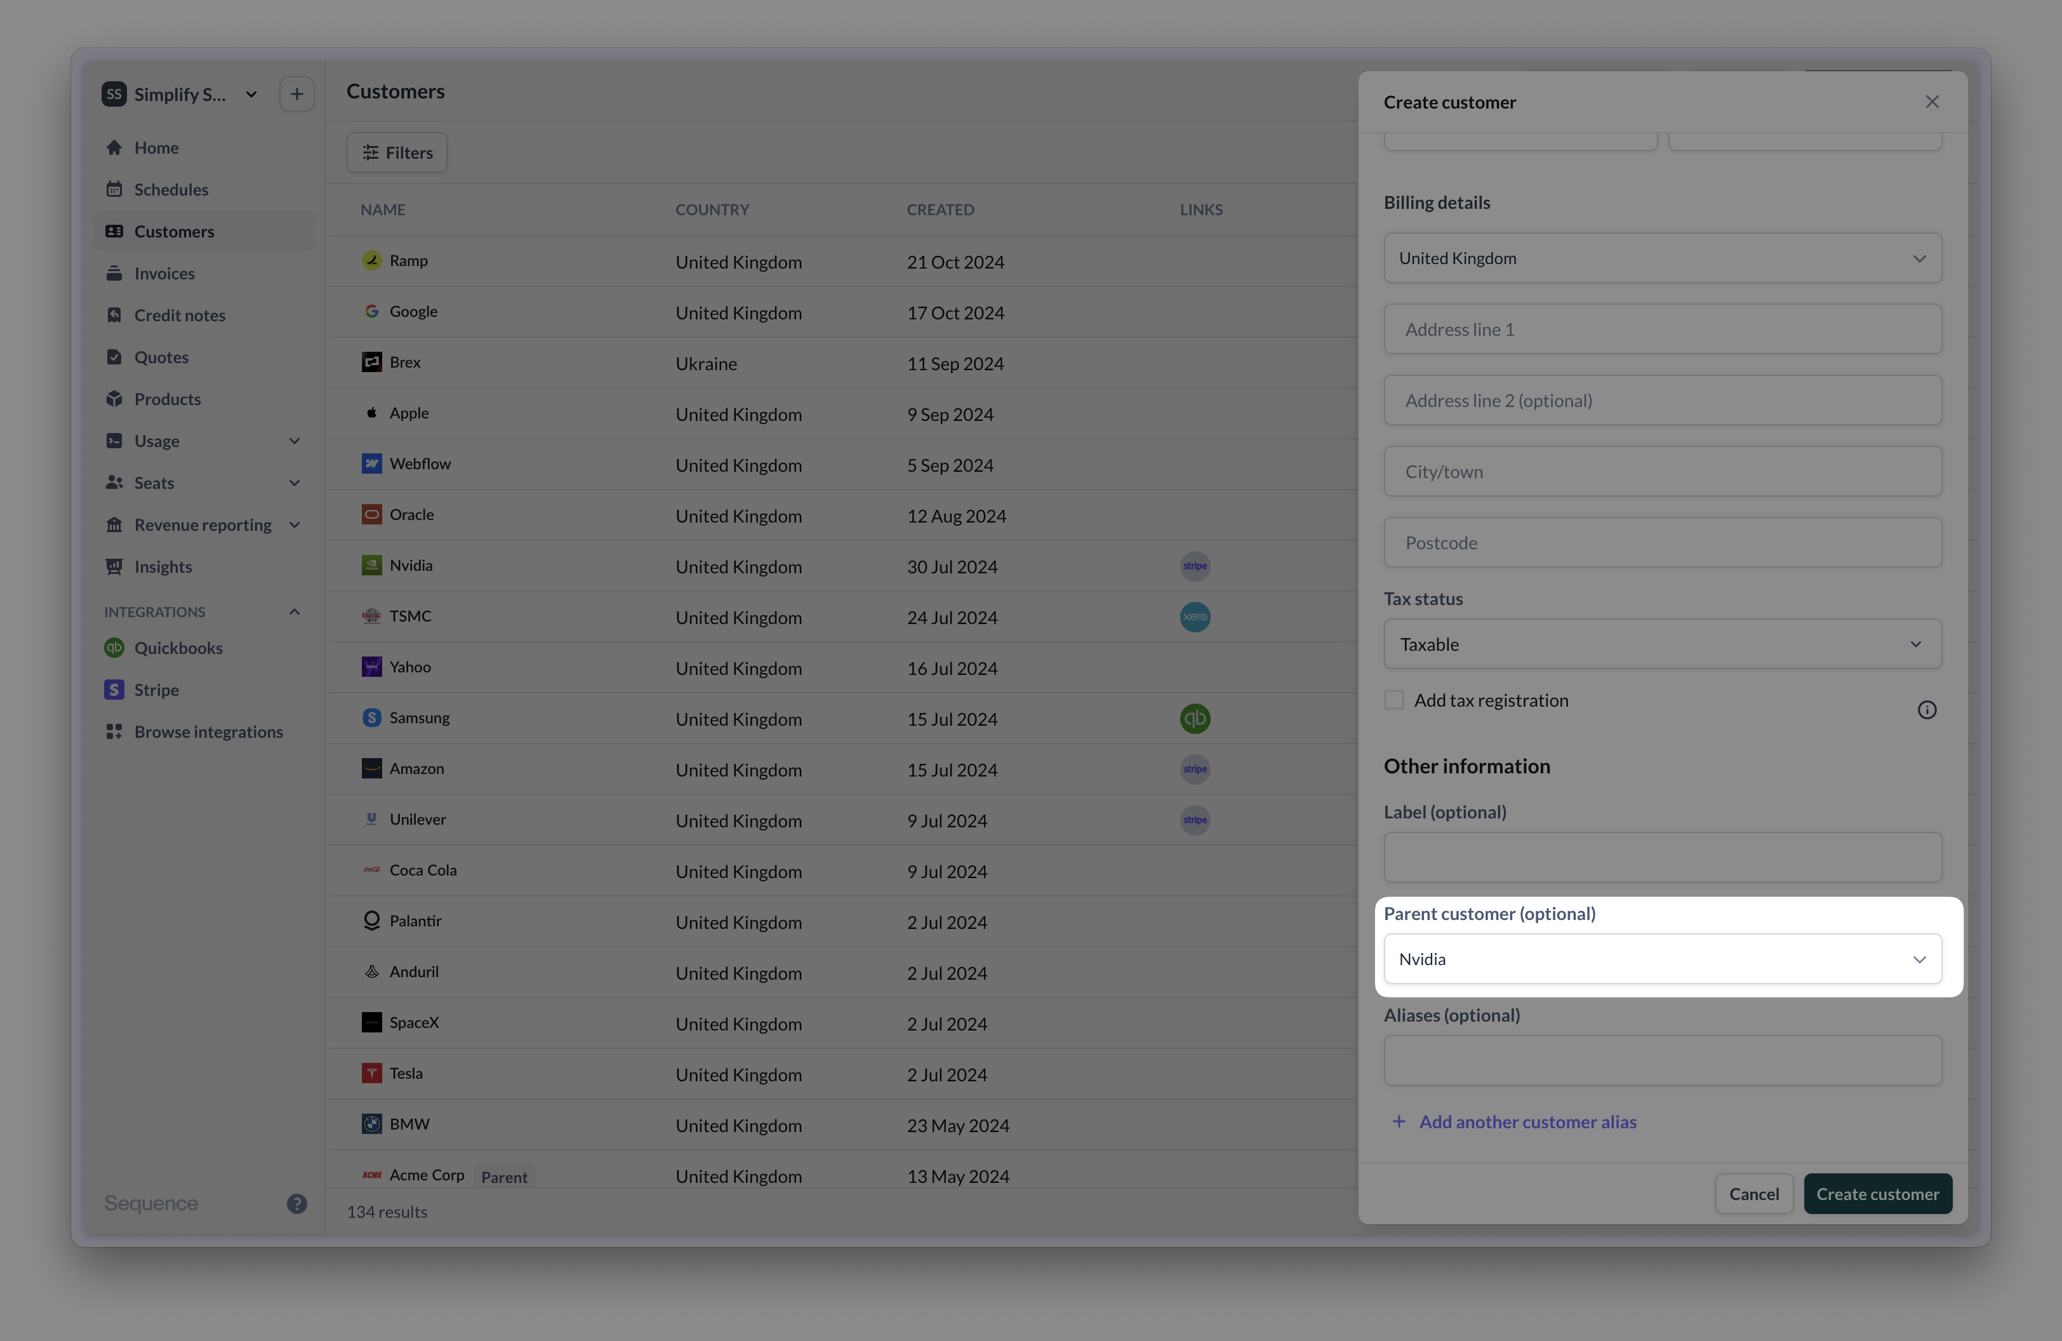Click the Customers sidebar icon
The width and height of the screenshot is (2062, 1341).
coord(114,231)
